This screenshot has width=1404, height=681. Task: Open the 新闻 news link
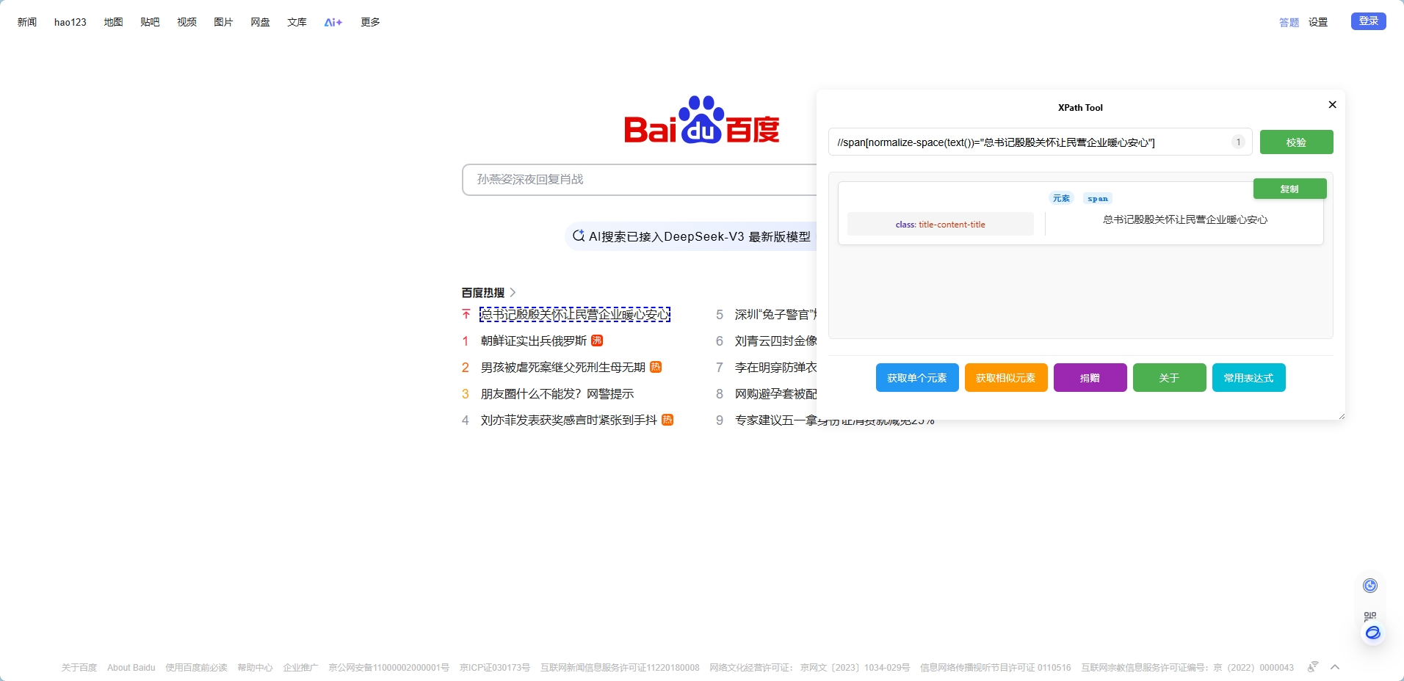pyautogui.click(x=27, y=22)
